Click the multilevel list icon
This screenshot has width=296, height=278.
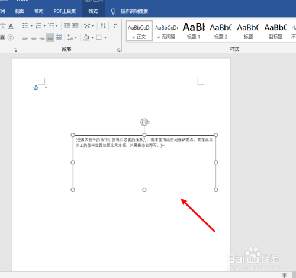51,25
